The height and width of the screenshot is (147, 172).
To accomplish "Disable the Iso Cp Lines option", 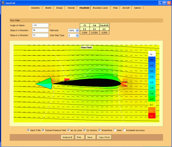I will click(68, 130).
